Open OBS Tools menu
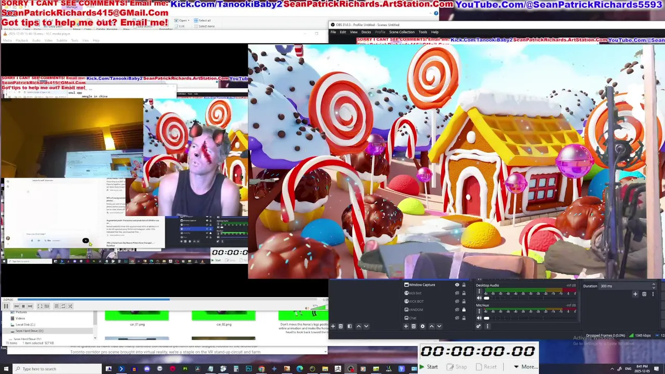The height and width of the screenshot is (374, 665). [x=423, y=32]
